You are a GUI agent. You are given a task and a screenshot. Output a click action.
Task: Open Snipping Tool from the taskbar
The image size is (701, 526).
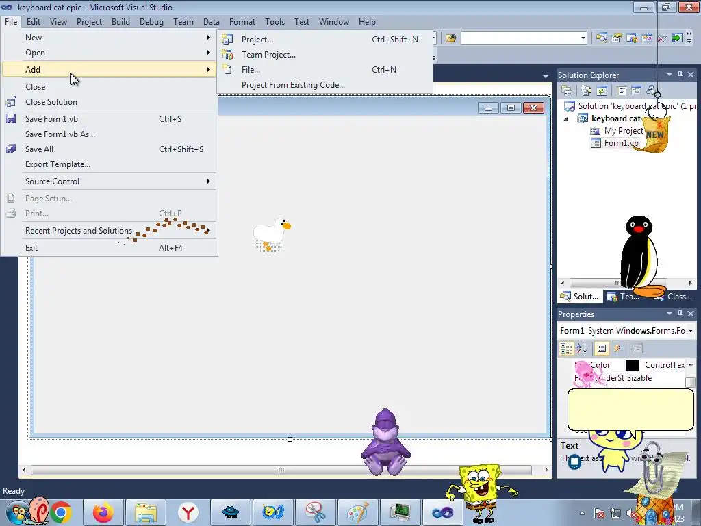[315, 512]
